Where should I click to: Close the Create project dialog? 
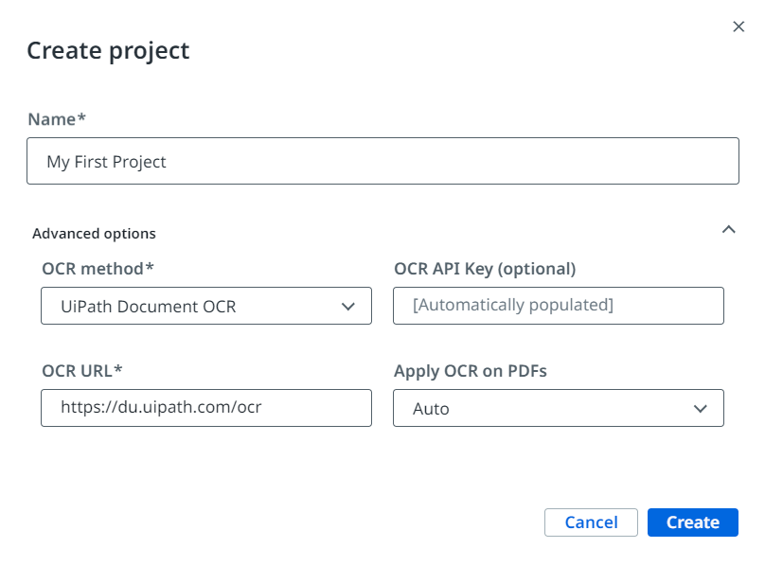coord(738,27)
